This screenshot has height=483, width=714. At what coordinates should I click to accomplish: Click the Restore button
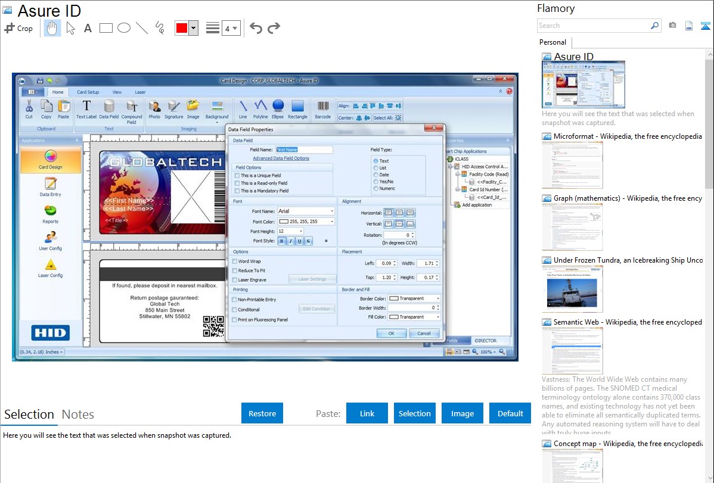(x=262, y=413)
